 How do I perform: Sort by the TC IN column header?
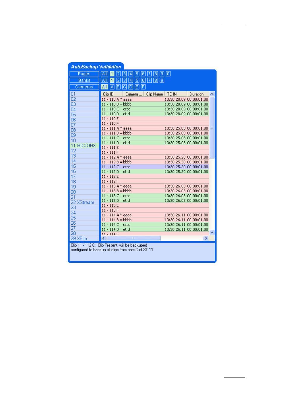pyautogui.click(x=176, y=94)
